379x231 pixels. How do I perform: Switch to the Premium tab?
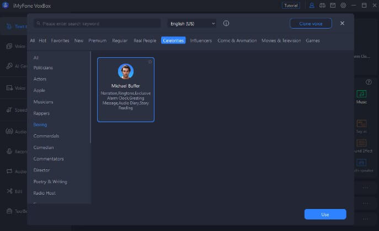(98, 41)
